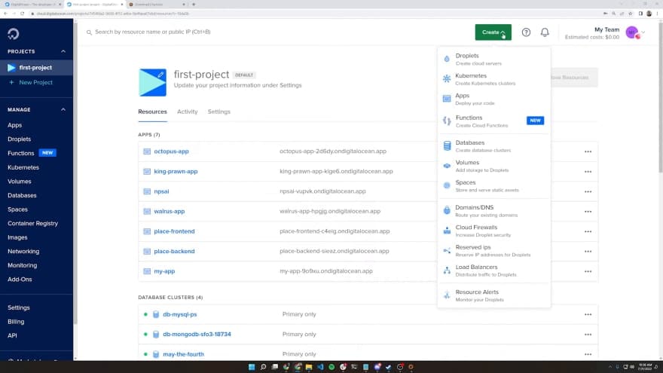663x373 pixels.
Task: Click the database icon beside db-mysql-ps
Action: (x=156, y=314)
